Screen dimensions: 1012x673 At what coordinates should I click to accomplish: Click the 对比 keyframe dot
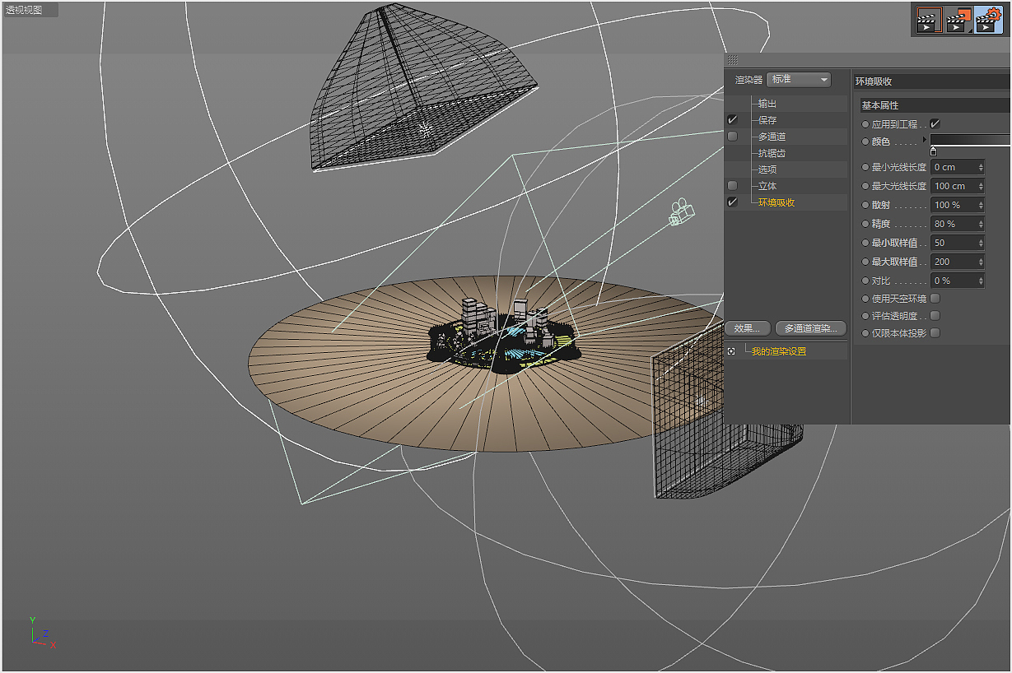tap(865, 281)
